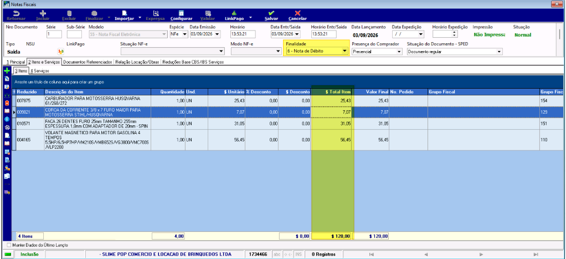
Task: Open the Documentos Referenciados tab
Action: coord(88,62)
